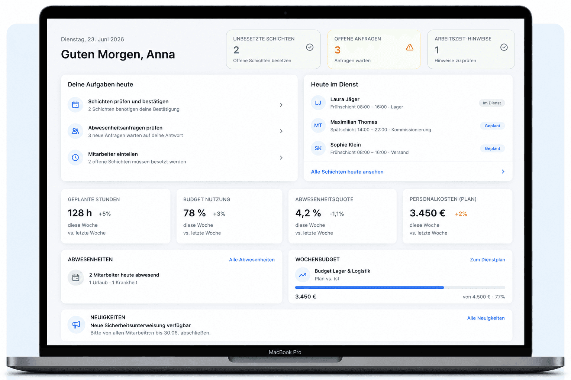The width and height of the screenshot is (571, 380).
Task: Click Im Dienst badge for Laura Jäger
Action: (x=492, y=103)
